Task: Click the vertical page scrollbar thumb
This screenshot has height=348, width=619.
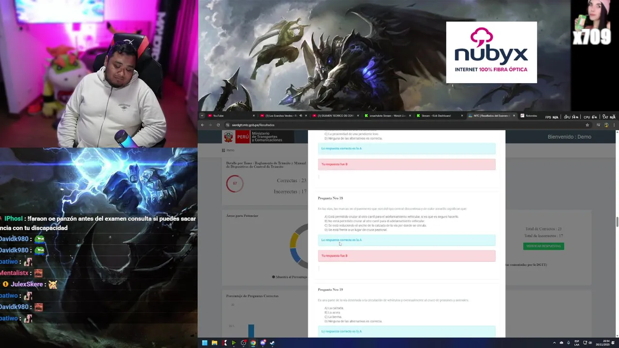Action: 617,222
